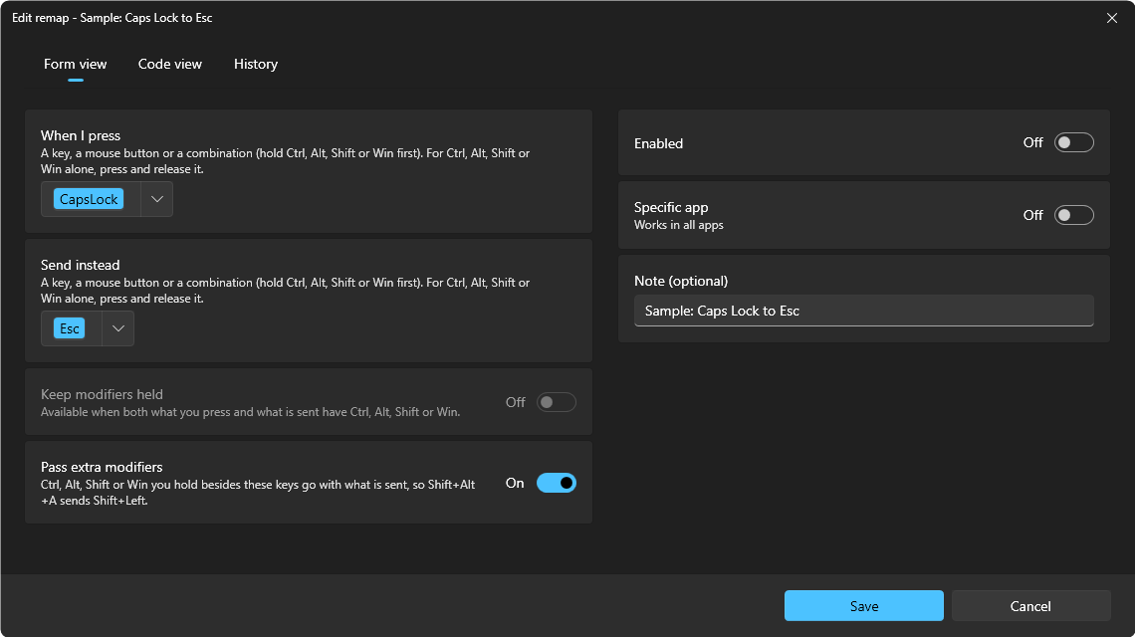Expand the Send instead key dropdown
The image size is (1135, 637).
click(x=118, y=328)
